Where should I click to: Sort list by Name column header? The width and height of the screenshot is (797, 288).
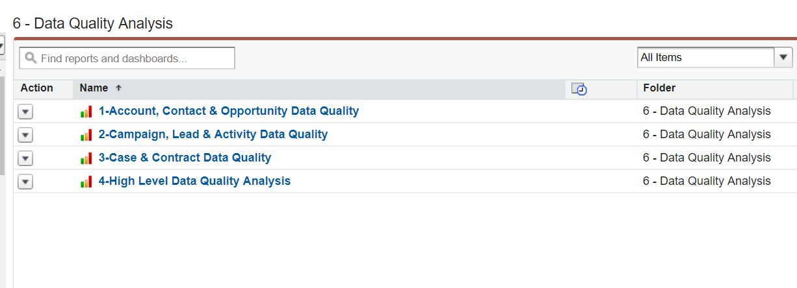pyautogui.click(x=94, y=88)
